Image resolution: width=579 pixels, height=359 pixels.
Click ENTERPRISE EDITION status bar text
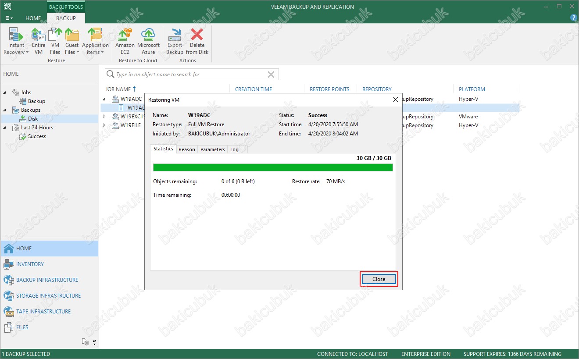click(x=426, y=354)
